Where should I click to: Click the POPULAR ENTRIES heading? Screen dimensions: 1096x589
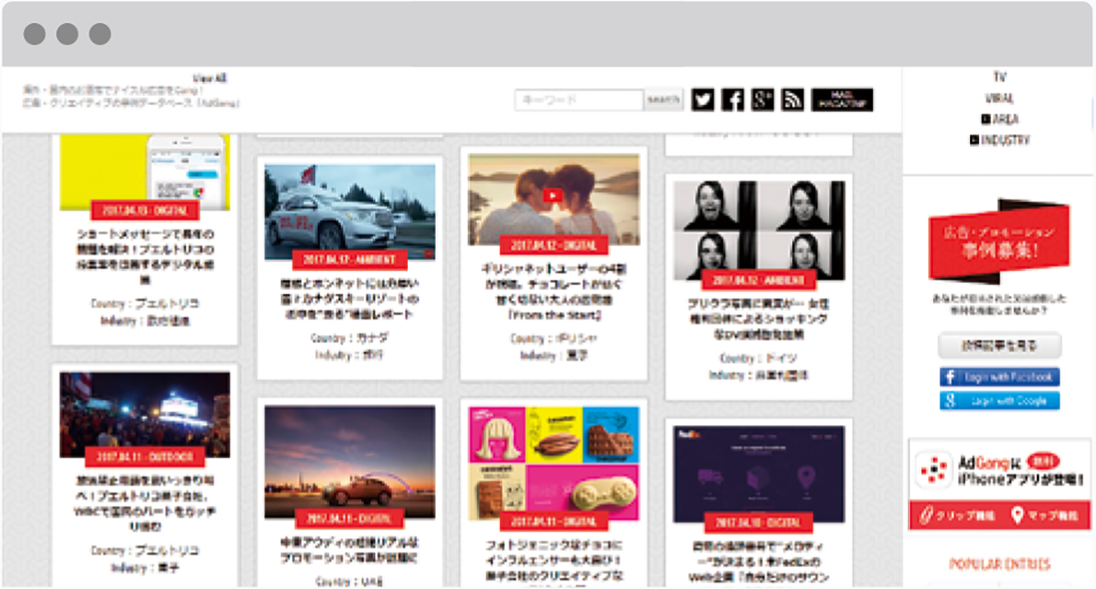pos(1000,564)
